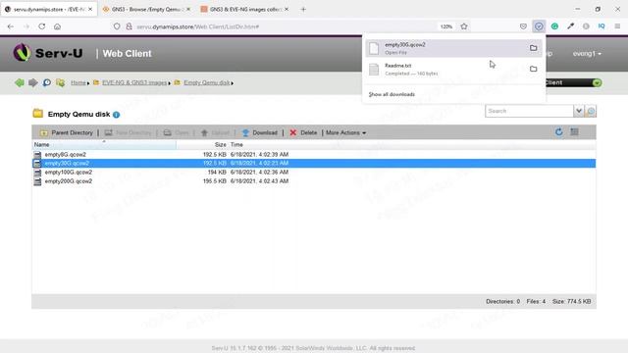Close the GNS3 Browse tab

point(188,9)
